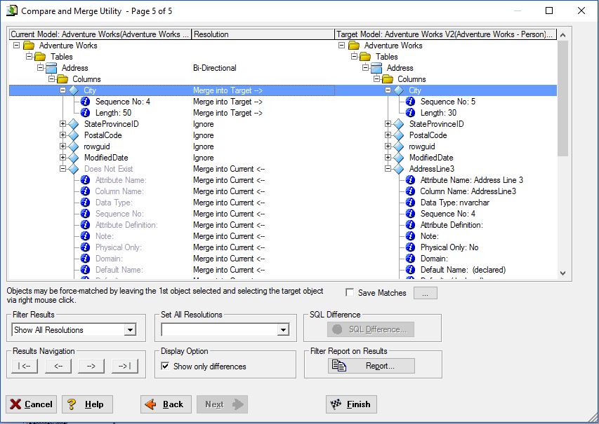Click the Current Model column header

coord(100,34)
